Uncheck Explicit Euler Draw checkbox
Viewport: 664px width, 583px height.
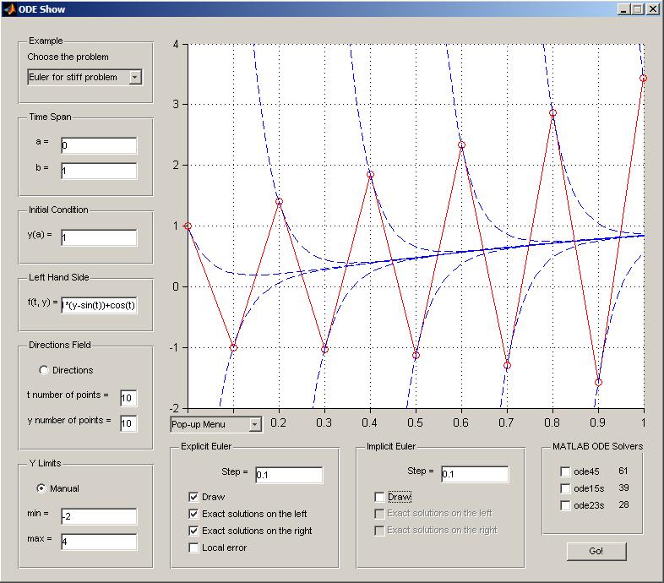pos(193,497)
